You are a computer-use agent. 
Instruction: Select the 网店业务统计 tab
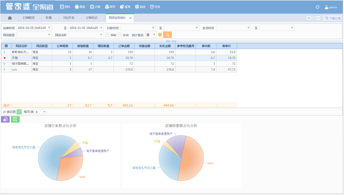coord(117,18)
